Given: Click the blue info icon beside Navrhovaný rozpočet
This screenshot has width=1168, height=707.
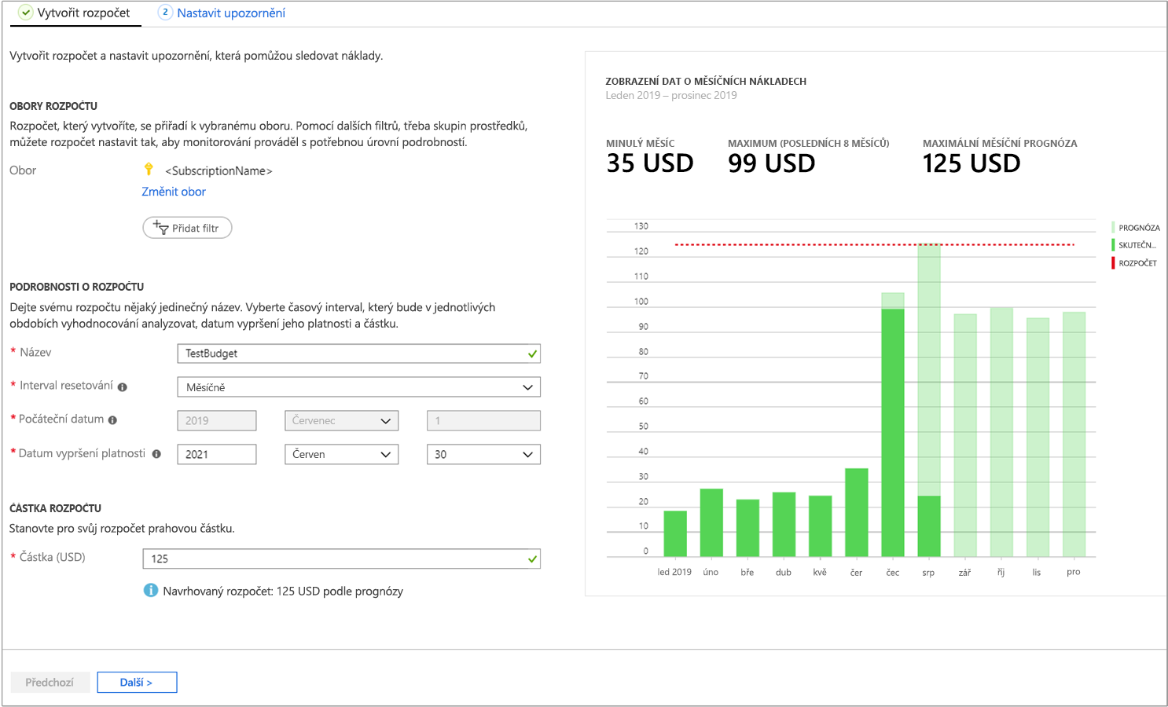Looking at the screenshot, I should (151, 590).
